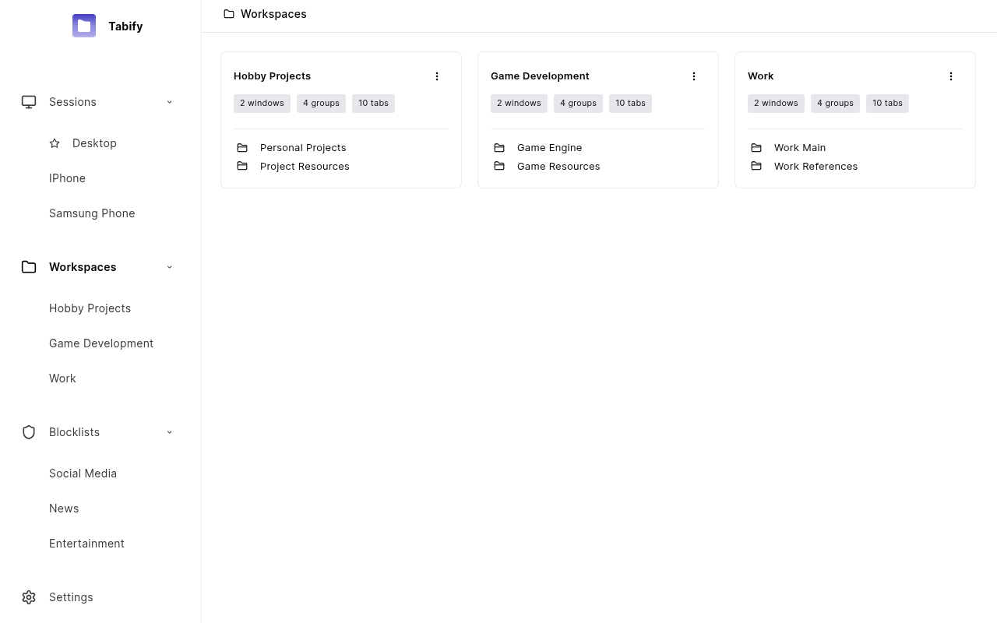
Task: Click the Tabify app logo icon
Action: pyautogui.click(x=83, y=26)
